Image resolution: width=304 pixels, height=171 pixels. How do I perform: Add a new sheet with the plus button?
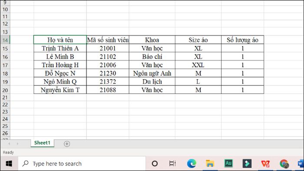click(x=67, y=144)
